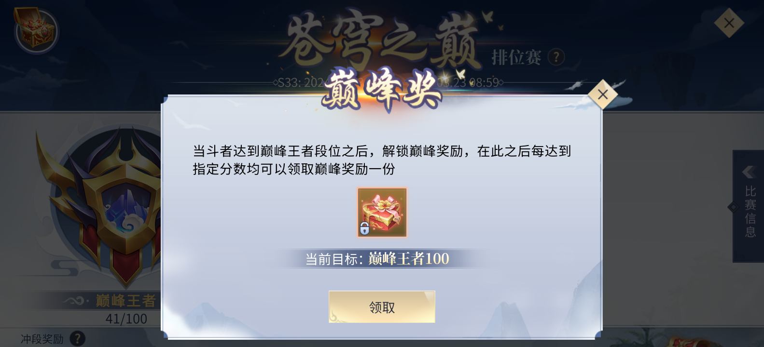
Task: Click the 巅峰奖 dialog title
Action: tap(382, 90)
